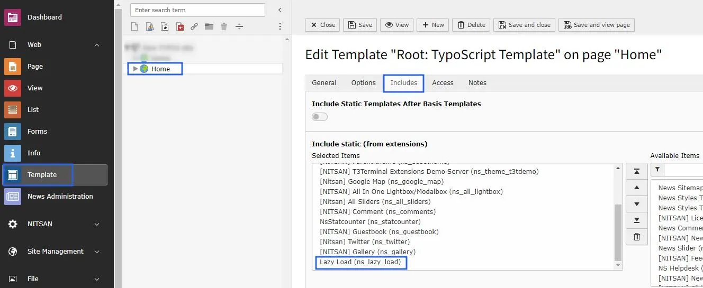Select News Slider in Available Items

click(x=680, y=248)
